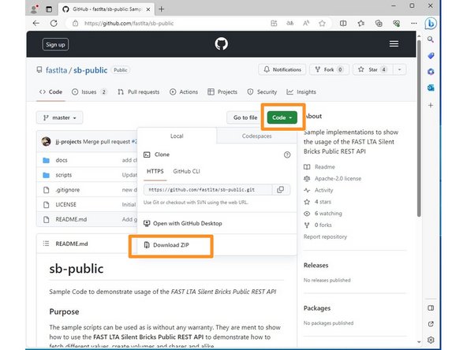Select the HTTPS clone option
The width and height of the screenshot is (467, 350).
155,171
